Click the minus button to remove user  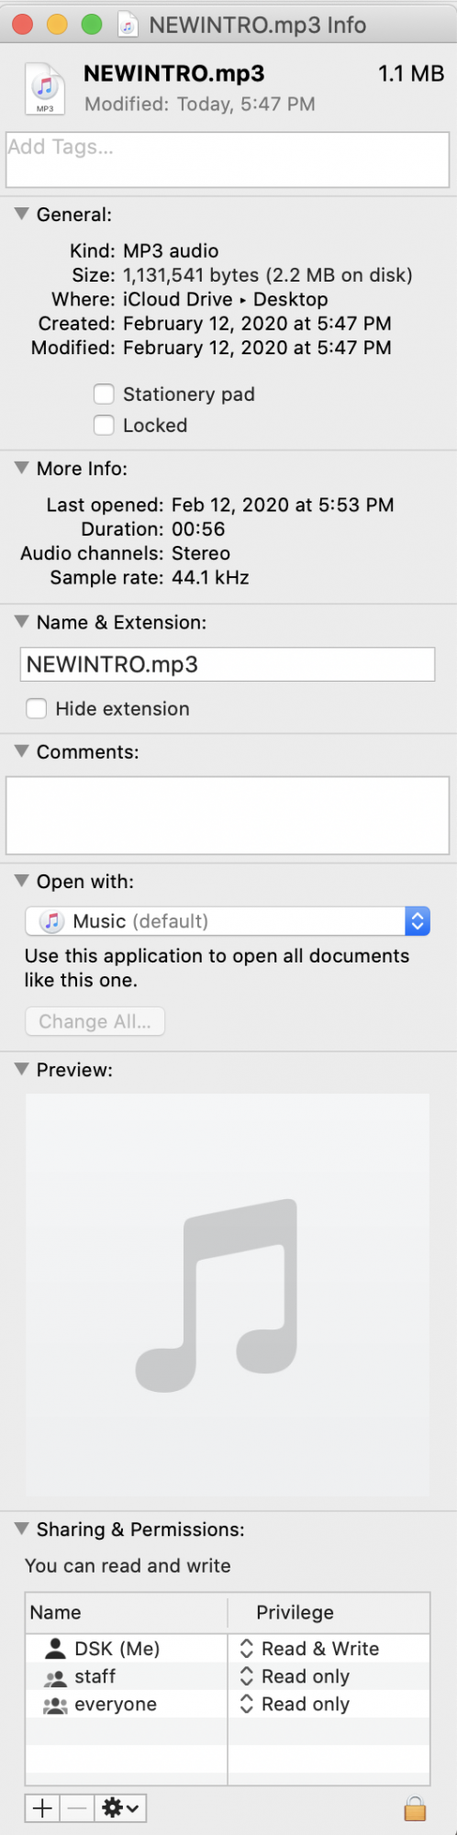77,1808
